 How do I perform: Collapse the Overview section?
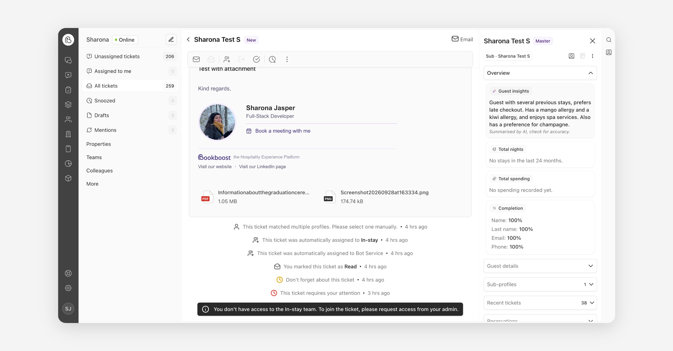[x=540, y=73]
